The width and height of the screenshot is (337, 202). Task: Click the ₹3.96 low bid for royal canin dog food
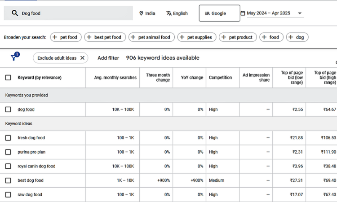click(x=297, y=166)
